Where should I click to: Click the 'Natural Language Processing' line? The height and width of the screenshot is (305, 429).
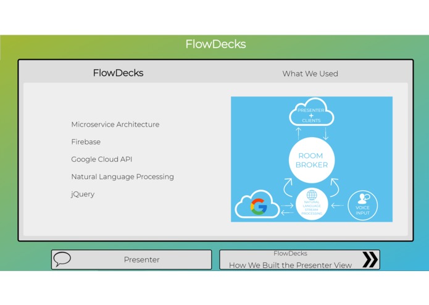tap(122, 177)
